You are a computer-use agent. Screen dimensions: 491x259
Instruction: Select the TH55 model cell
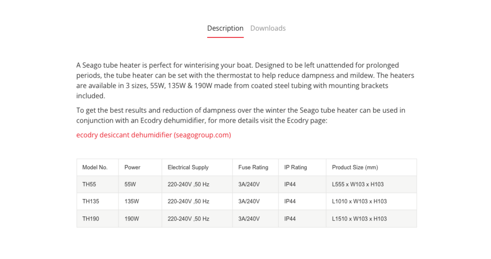98,185
